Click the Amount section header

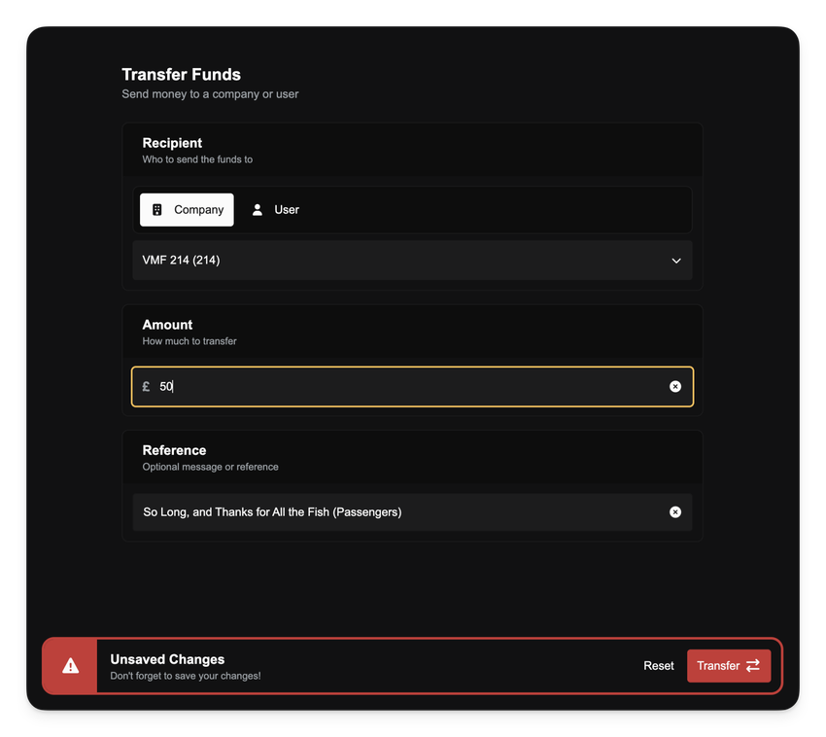point(167,325)
